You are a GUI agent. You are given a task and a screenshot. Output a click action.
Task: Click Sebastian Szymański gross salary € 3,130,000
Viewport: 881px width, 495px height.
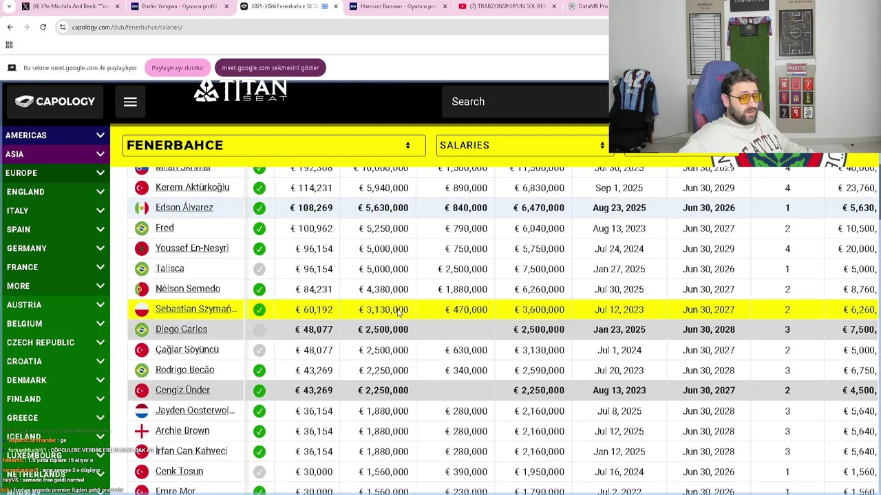click(x=383, y=309)
